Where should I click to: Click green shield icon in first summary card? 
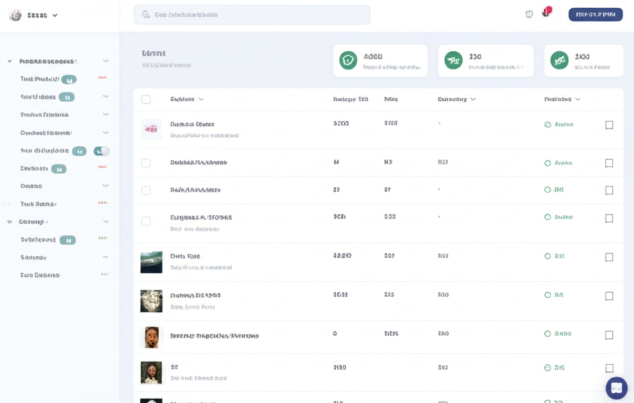click(x=348, y=60)
